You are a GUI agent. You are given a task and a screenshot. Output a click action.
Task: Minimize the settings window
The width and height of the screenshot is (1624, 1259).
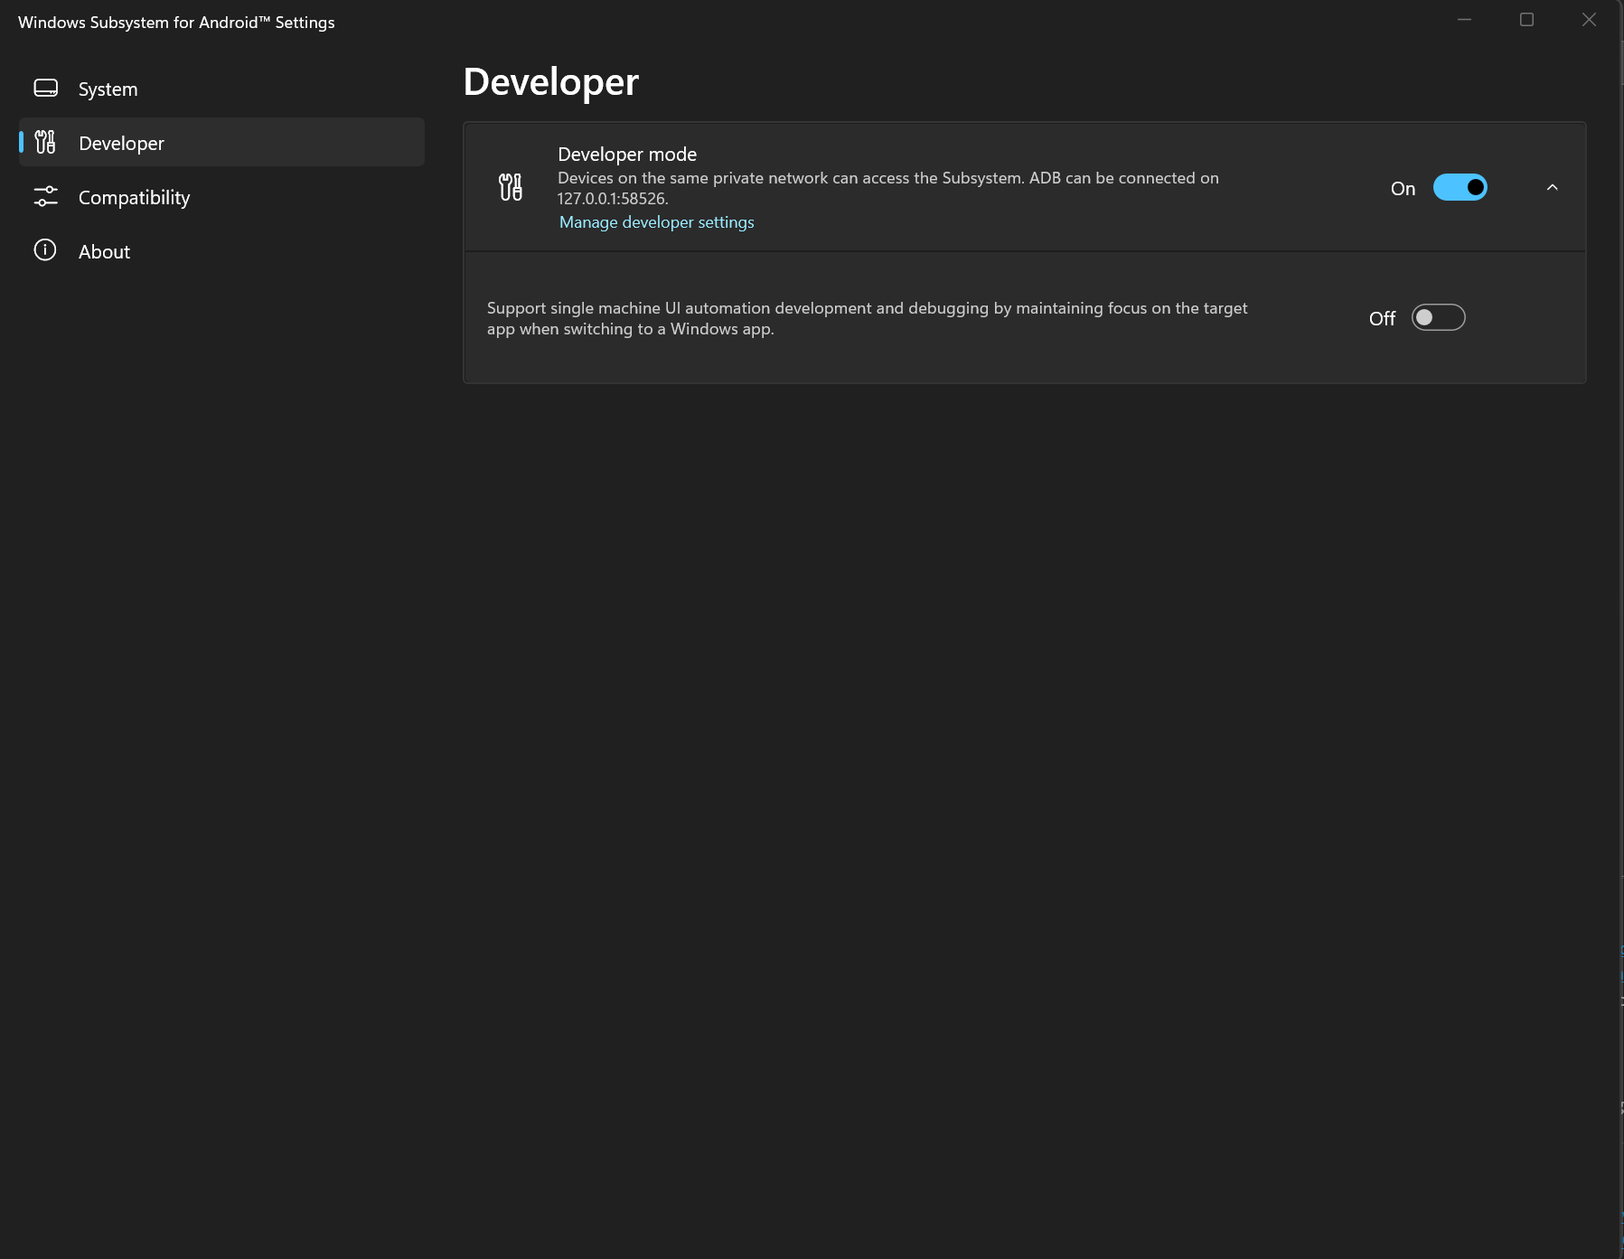(1464, 20)
